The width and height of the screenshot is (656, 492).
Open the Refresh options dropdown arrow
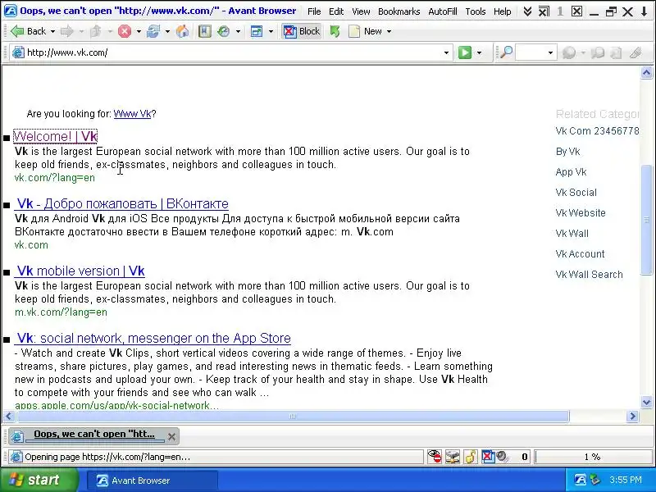coord(167,31)
